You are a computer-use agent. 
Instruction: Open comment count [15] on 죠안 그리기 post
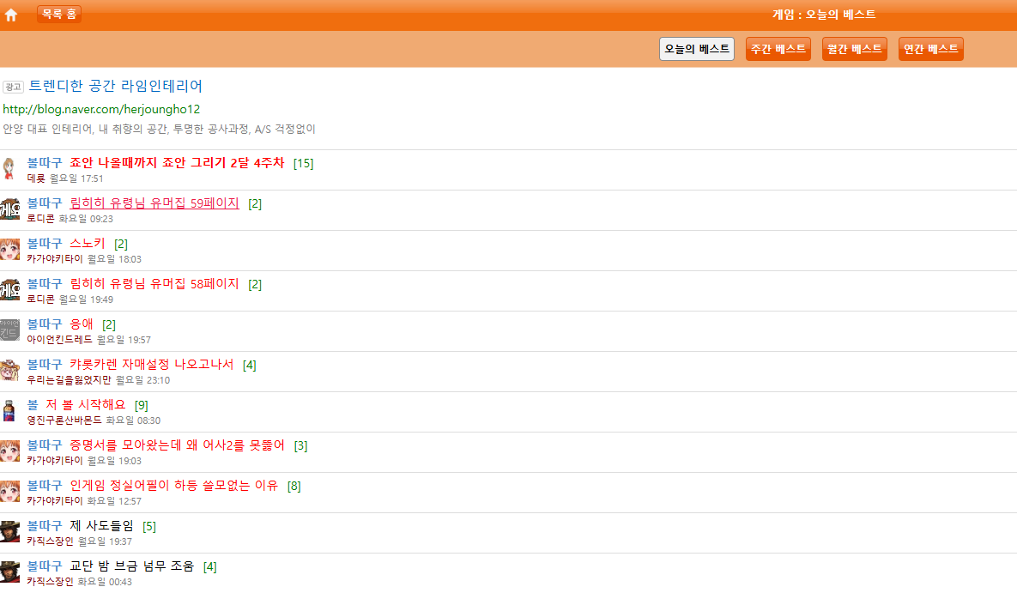click(x=304, y=164)
